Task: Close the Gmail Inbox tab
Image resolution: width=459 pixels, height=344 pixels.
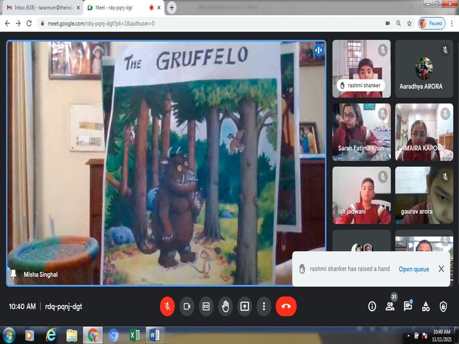Action: pyautogui.click(x=78, y=8)
